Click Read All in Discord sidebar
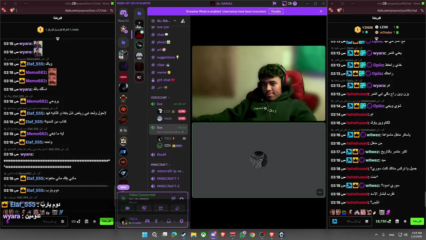The image size is (426, 240). (x=123, y=21)
